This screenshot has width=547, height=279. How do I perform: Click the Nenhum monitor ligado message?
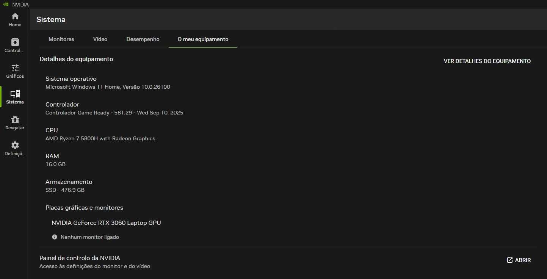[x=90, y=237]
